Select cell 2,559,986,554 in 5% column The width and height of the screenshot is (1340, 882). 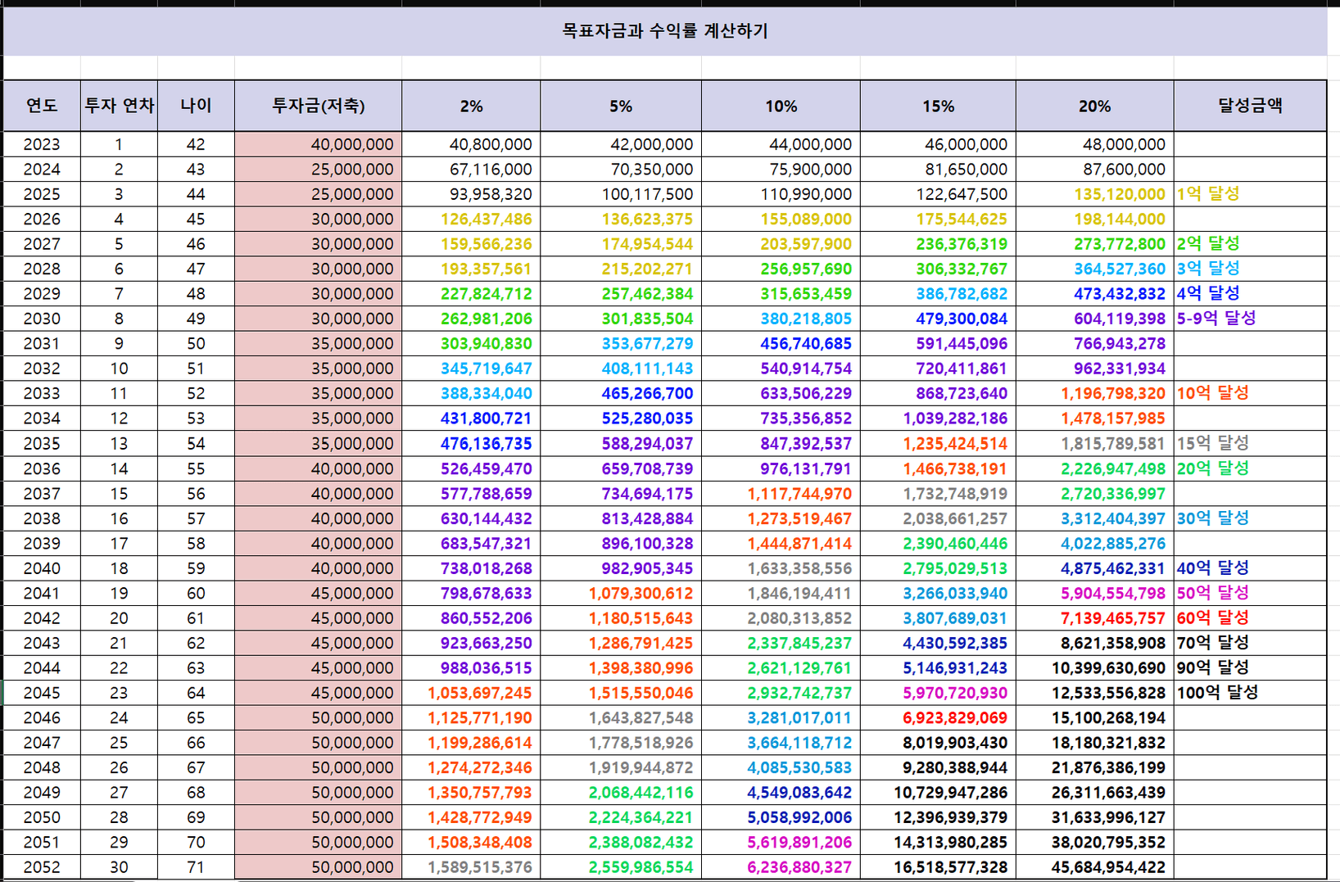pyautogui.click(x=621, y=866)
